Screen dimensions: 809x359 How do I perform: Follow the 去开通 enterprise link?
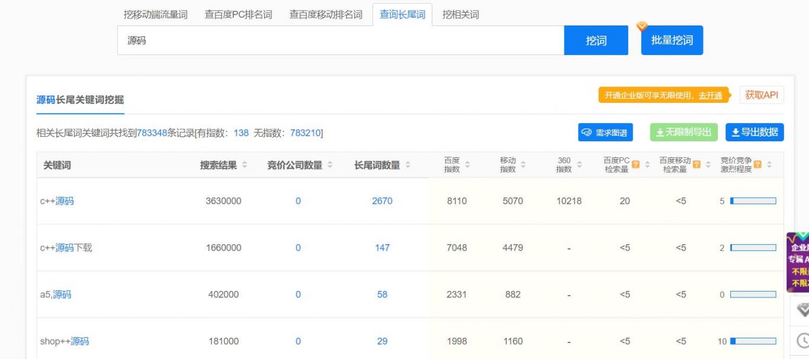coord(710,96)
